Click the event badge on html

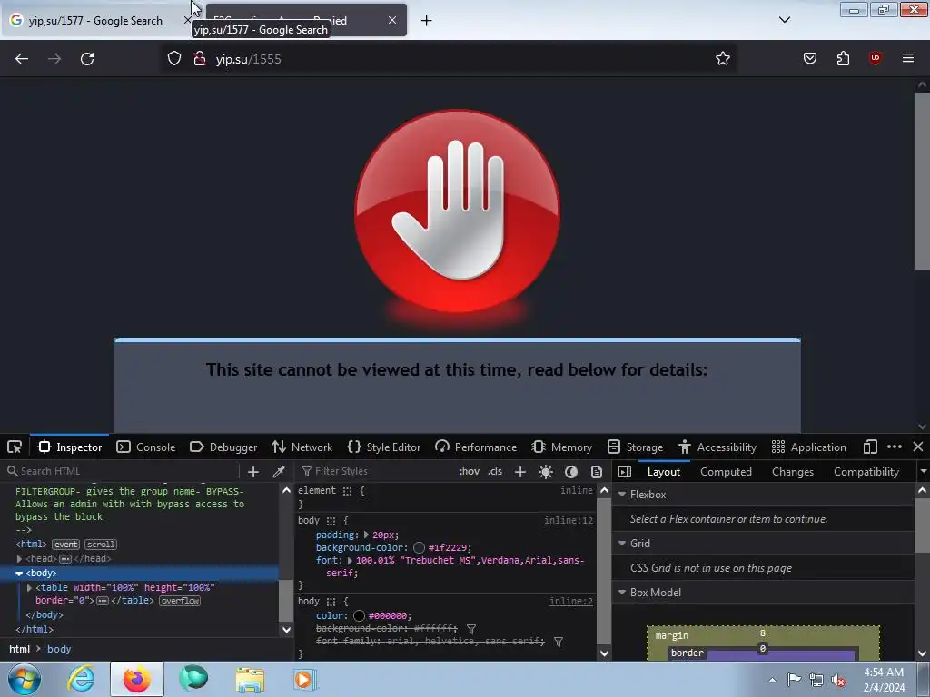[x=65, y=545]
